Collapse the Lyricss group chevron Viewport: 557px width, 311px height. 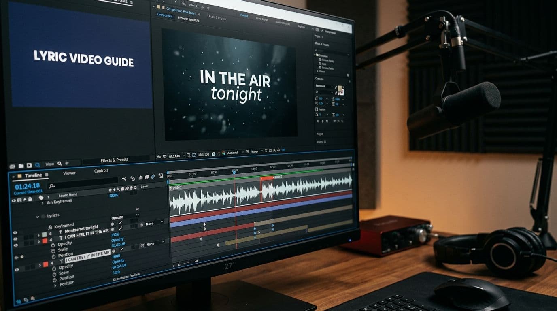point(38,216)
